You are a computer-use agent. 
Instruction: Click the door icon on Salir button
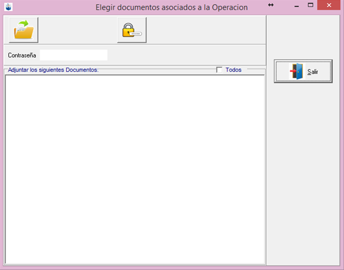296,71
